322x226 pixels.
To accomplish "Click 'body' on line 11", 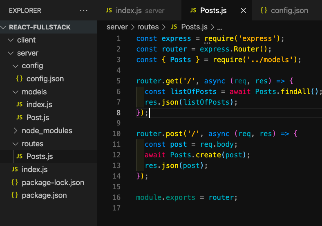I will 225,144.
